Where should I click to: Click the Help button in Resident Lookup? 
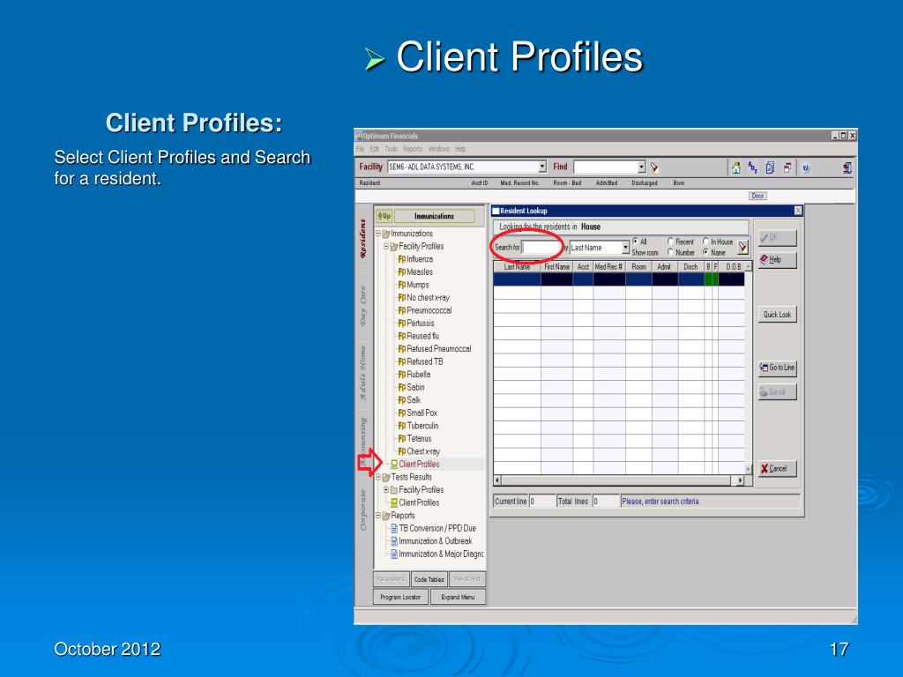(x=777, y=260)
